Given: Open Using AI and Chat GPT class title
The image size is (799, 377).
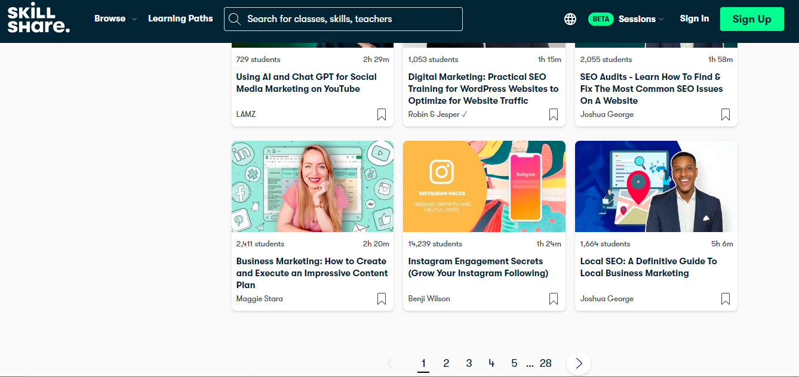Looking at the screenshot, I should tap(306, 83).
